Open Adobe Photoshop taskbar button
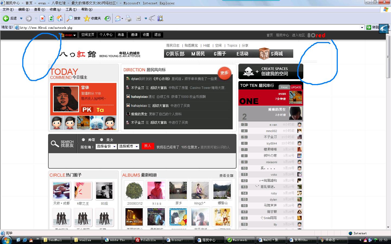391x244 pixels. click(118, 240)
